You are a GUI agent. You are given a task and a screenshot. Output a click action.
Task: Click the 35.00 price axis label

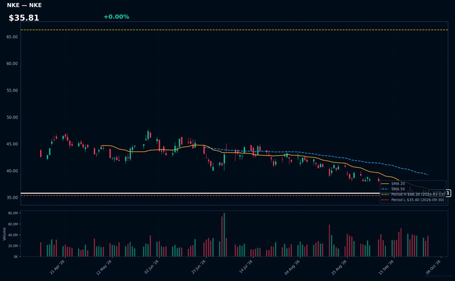coord(12,198)
